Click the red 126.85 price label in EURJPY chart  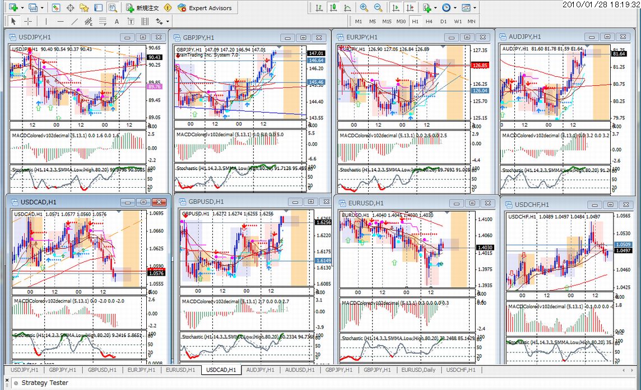(480, 66)
